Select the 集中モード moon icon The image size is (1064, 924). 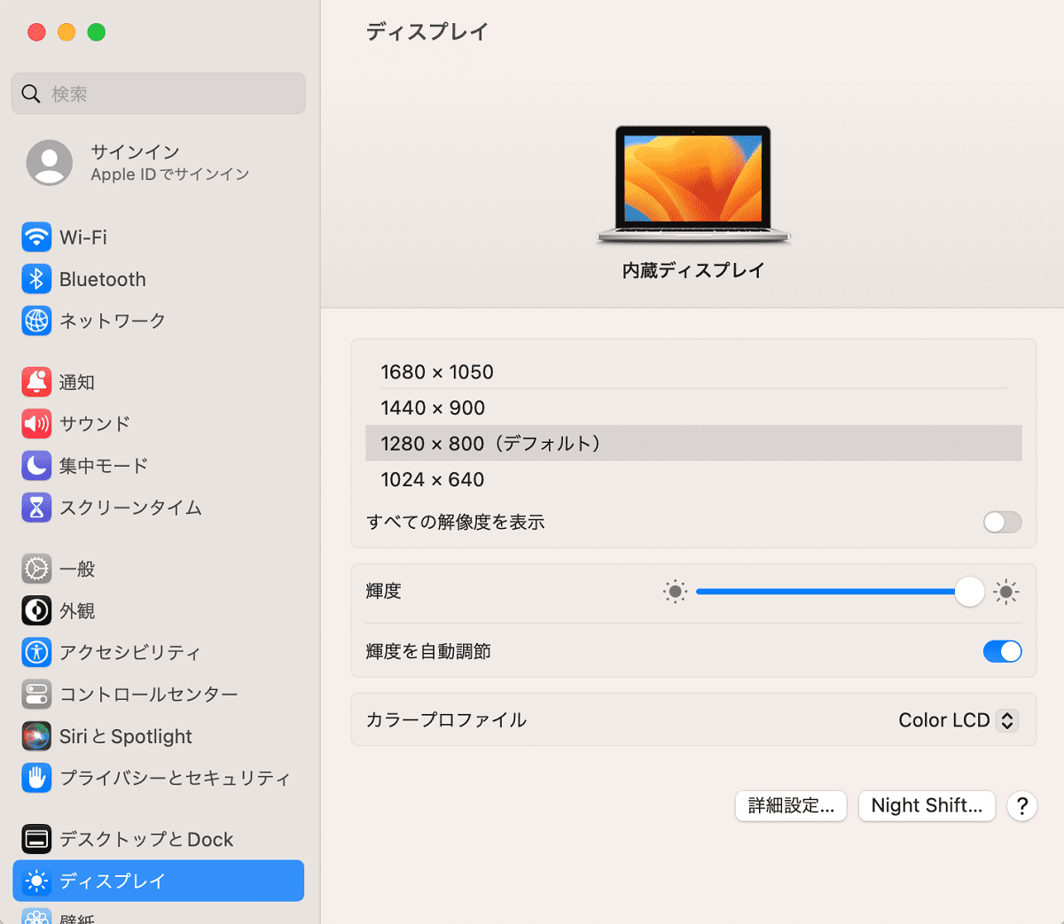(36, 465)
